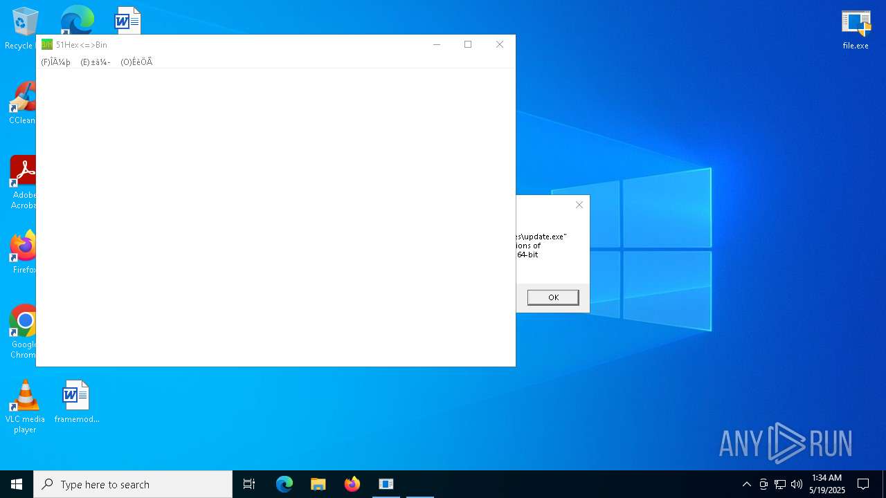Select the framemod Word document icon
This screenshot has height=498, width=886.
[x=76, y=401]
